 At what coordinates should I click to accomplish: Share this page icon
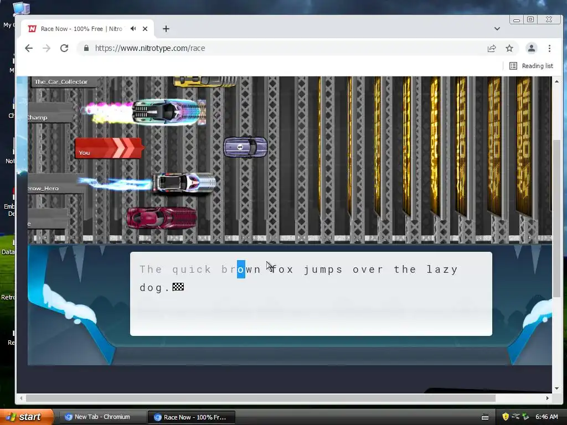[492, 49]
